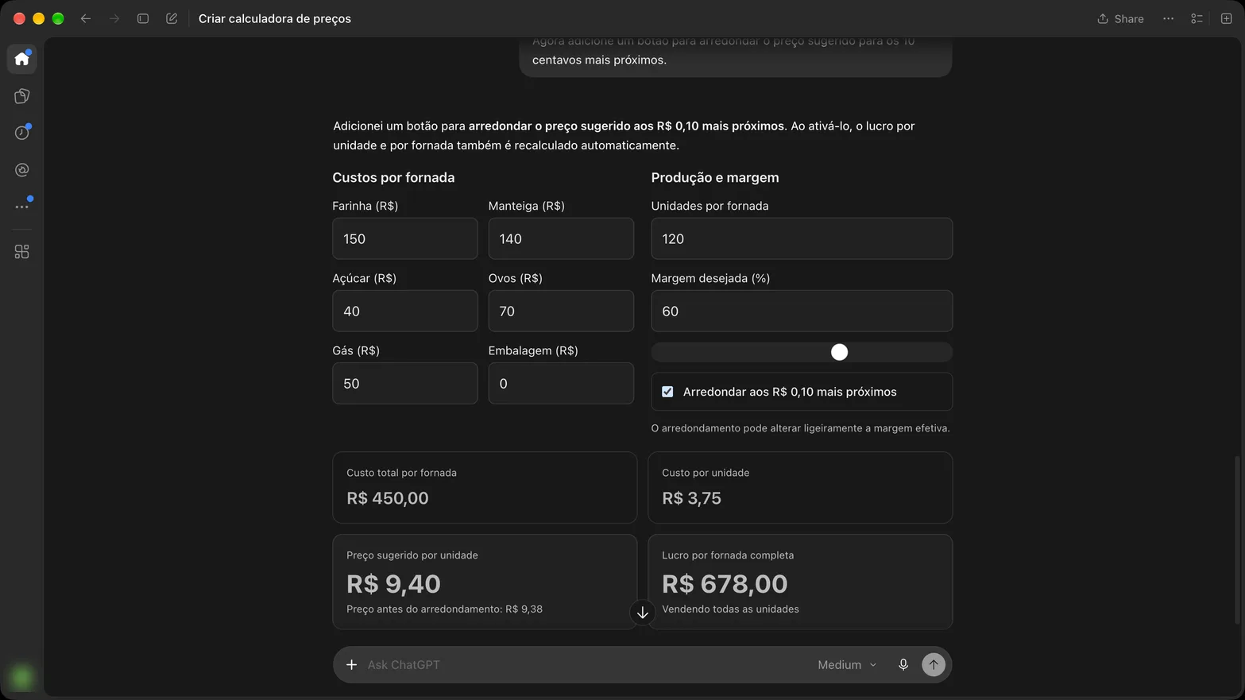This screenshot has height=700, width=1245.
Task: Go back with the left arrow
Action: [x=86, y=18]
